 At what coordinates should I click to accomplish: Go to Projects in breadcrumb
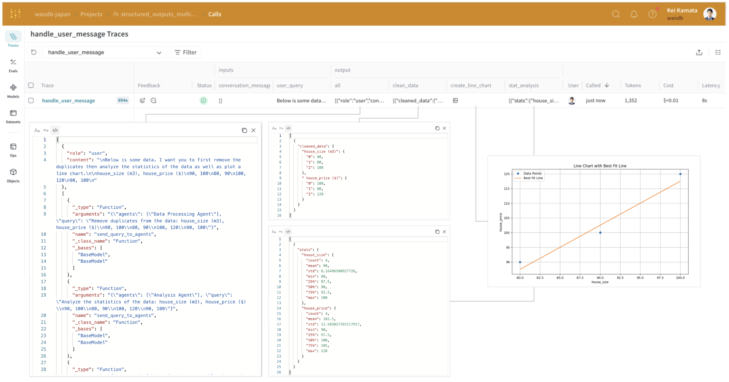tap(91, 14)
